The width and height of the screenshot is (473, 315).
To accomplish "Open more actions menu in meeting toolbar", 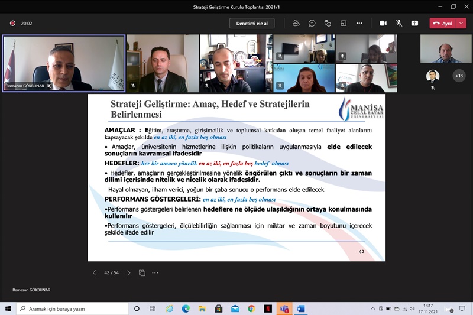I will point(359,23).
